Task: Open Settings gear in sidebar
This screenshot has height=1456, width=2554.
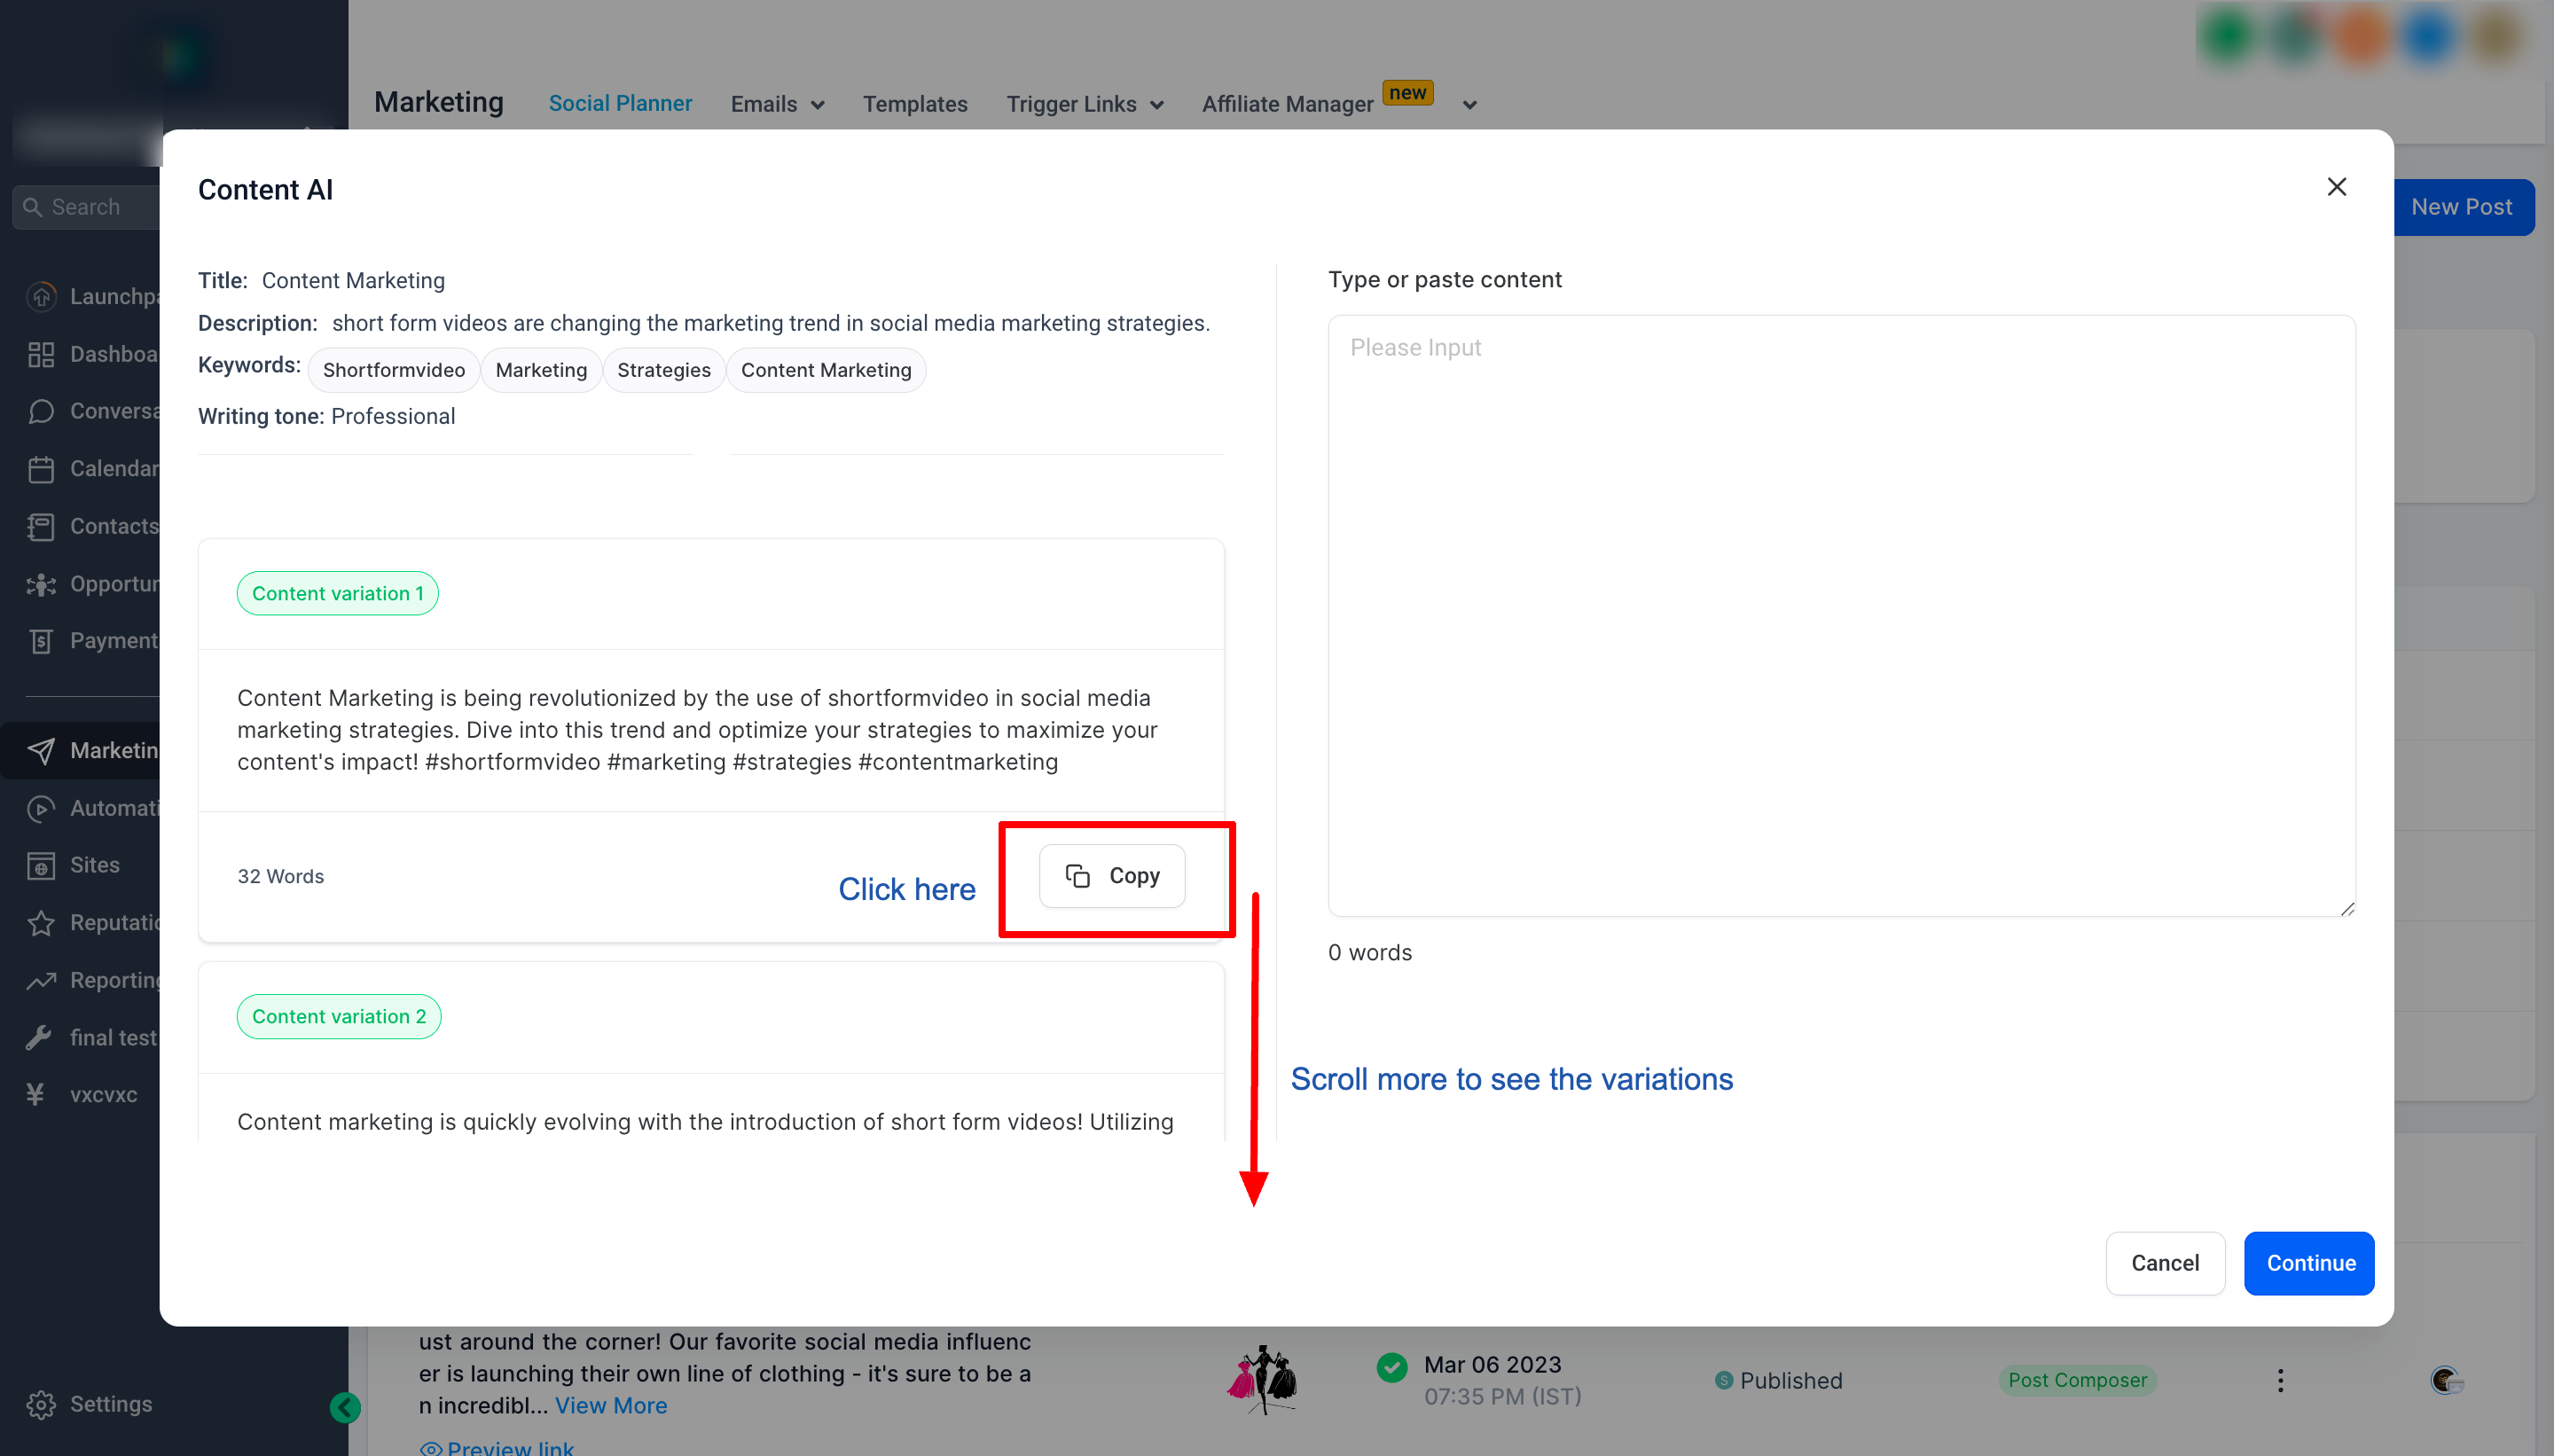Action: coord(41,1404)
